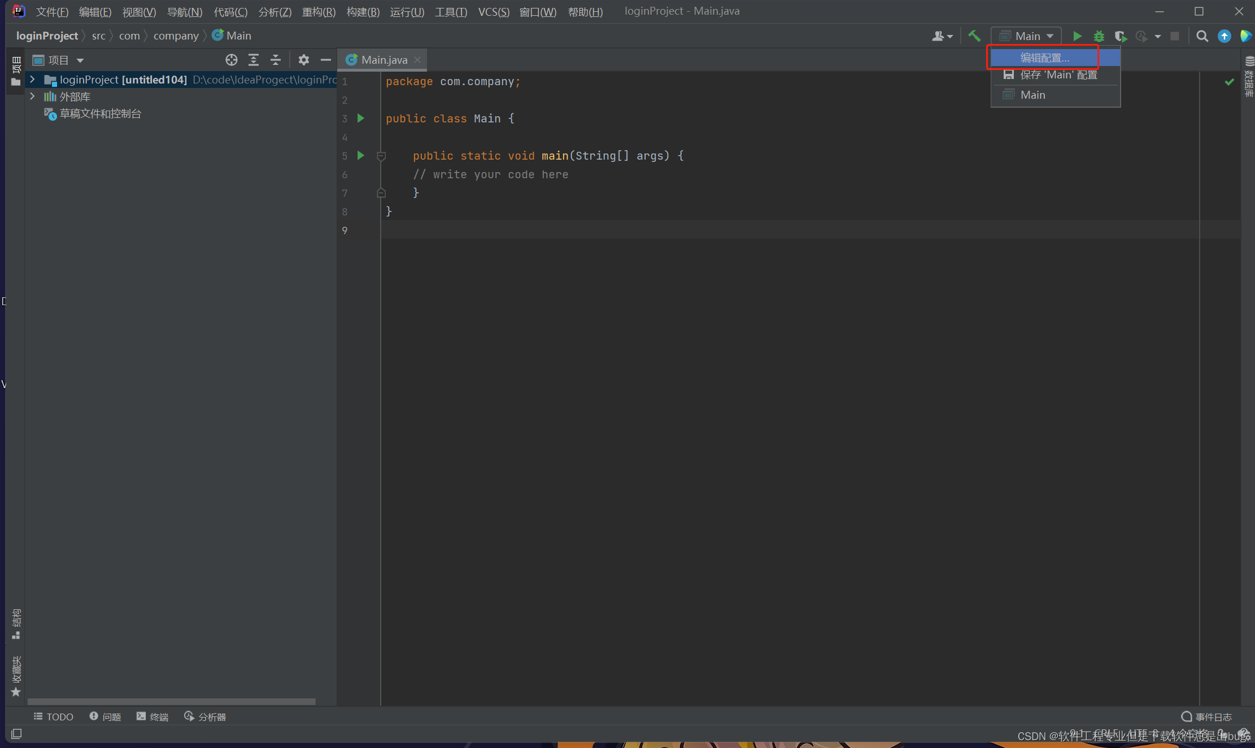1255x748 pixels.
Task: Collapse all with project panel icon
Action: click(x=275, y=60)
